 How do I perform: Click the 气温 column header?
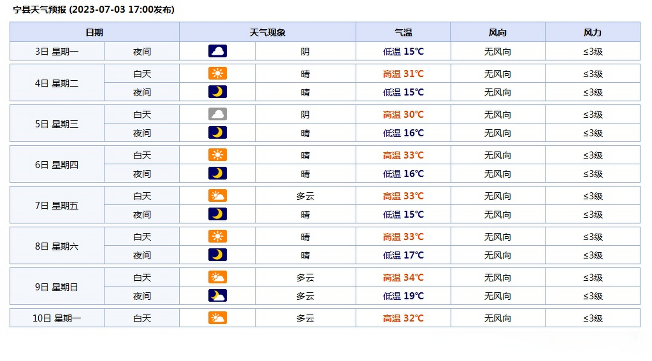[403, 32]
